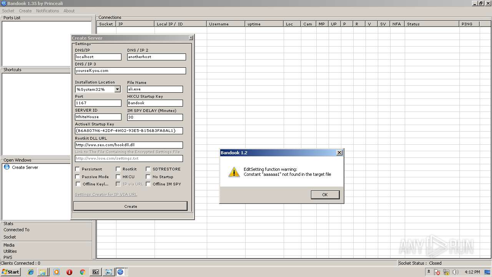Click the Rootkit DLL URL field
This screenshot has width=492, height=277.
tap(129, 145)
